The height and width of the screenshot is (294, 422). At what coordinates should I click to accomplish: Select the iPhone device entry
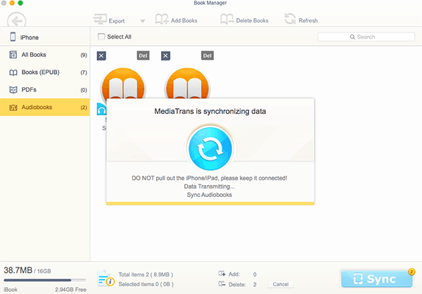tap(45, 37)
